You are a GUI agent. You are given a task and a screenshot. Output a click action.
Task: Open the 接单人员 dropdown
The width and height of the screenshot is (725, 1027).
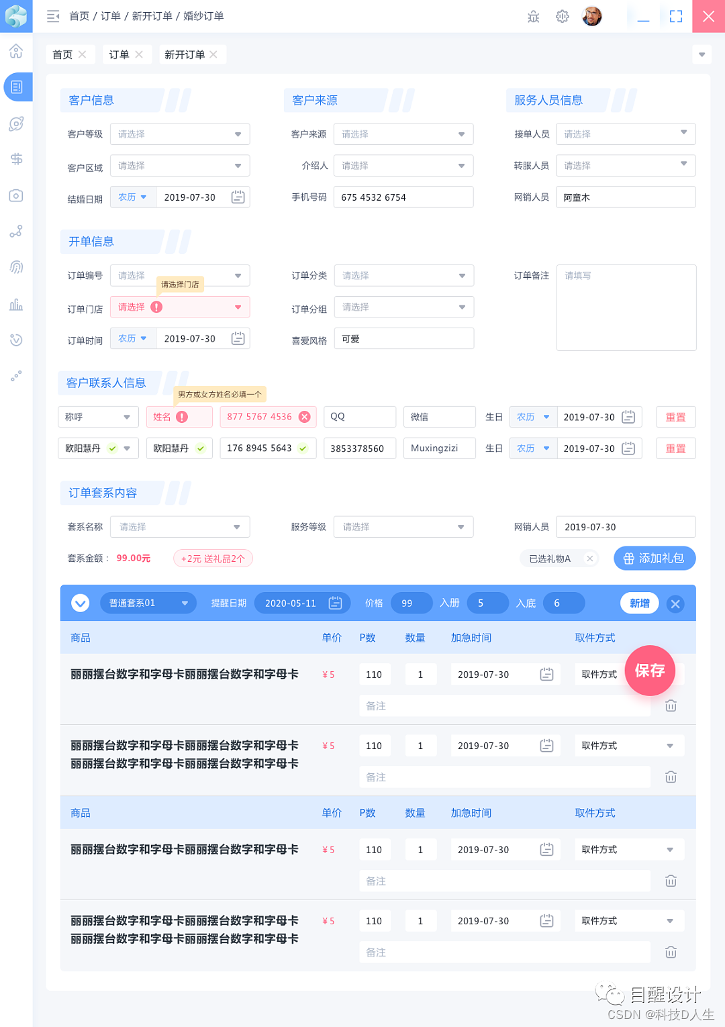(626, 134)
